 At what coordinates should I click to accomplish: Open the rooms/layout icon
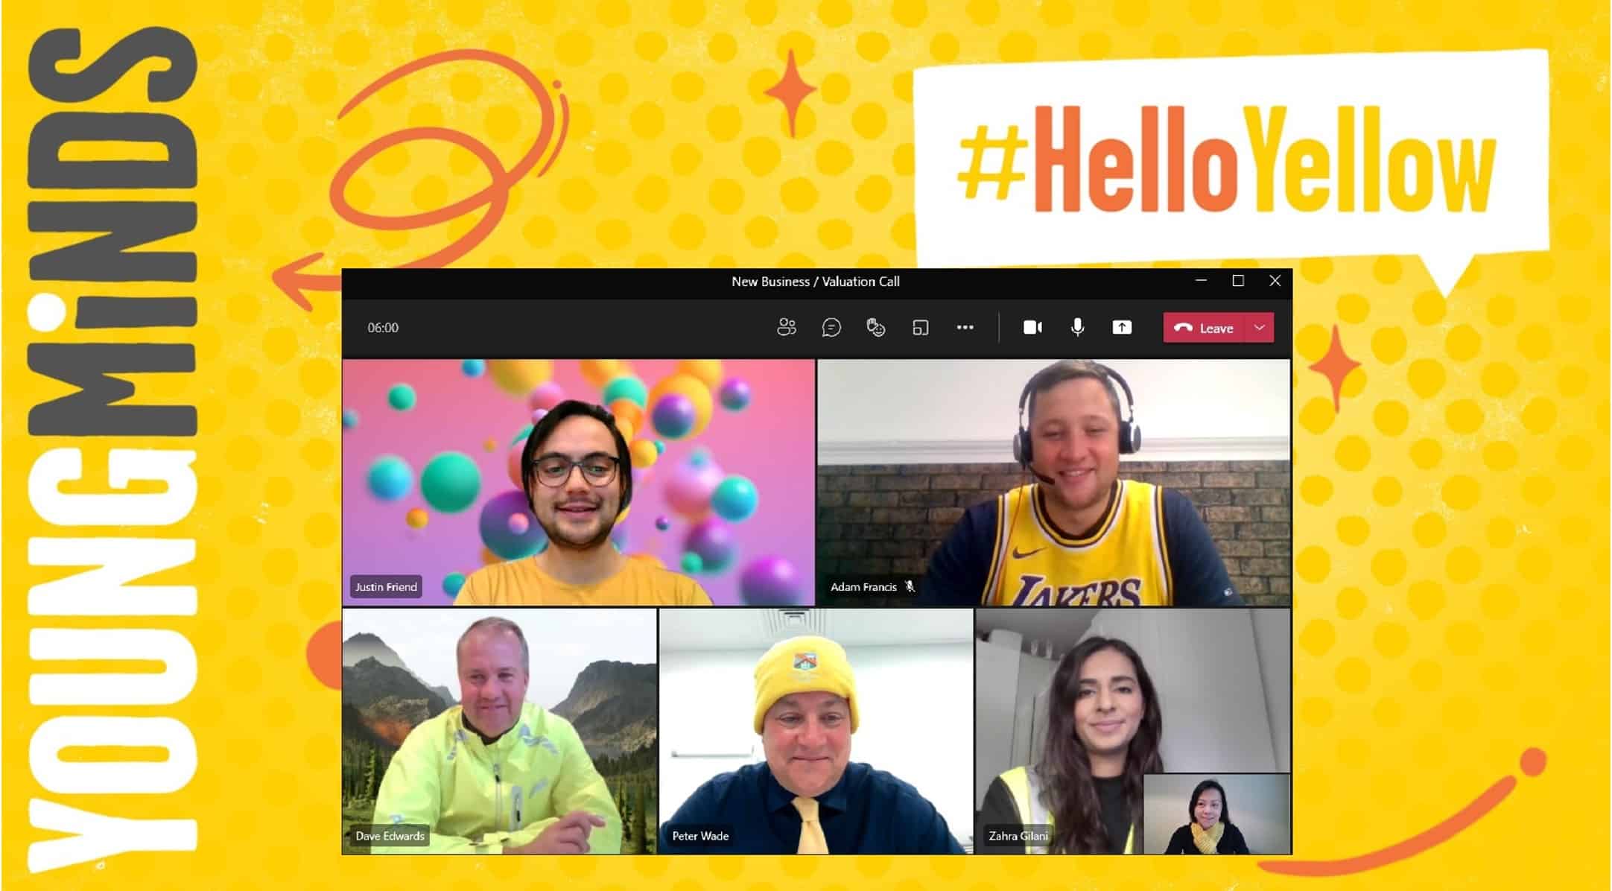pos(921,327)
